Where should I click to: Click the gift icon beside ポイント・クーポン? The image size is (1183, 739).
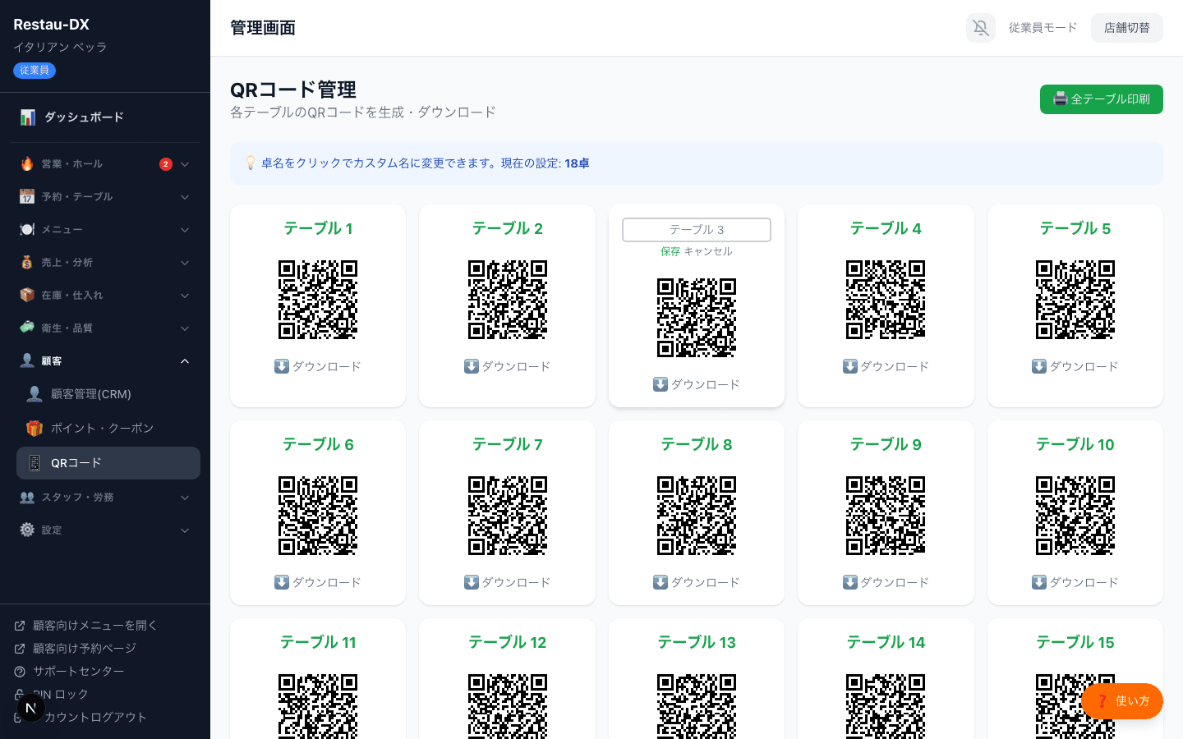click(35, 429)
